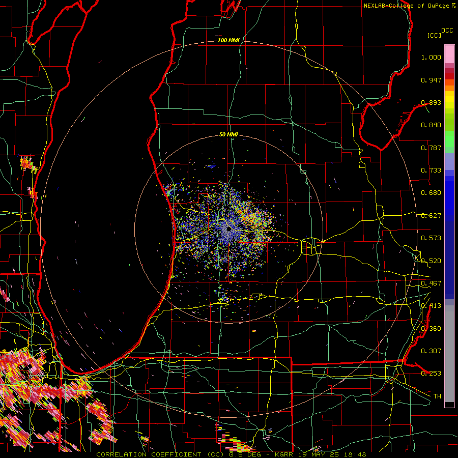Viewport: 458px width, 458px height.
Task: Click the 19 MAY 25 18:48 timestamp
Action: coord(332,454)
